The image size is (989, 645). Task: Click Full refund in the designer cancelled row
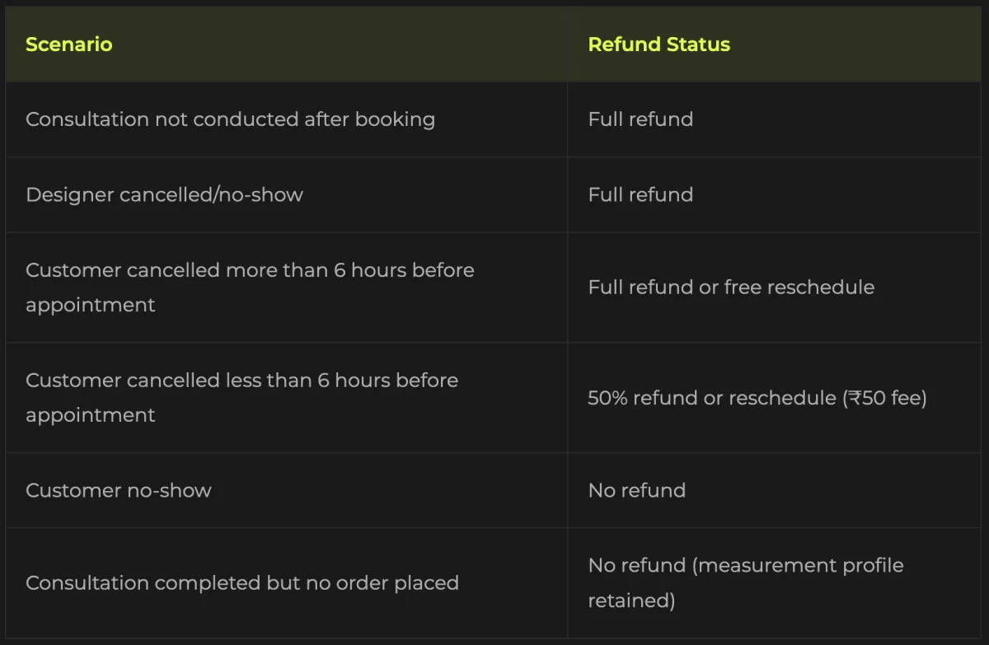tap(640, 195)
